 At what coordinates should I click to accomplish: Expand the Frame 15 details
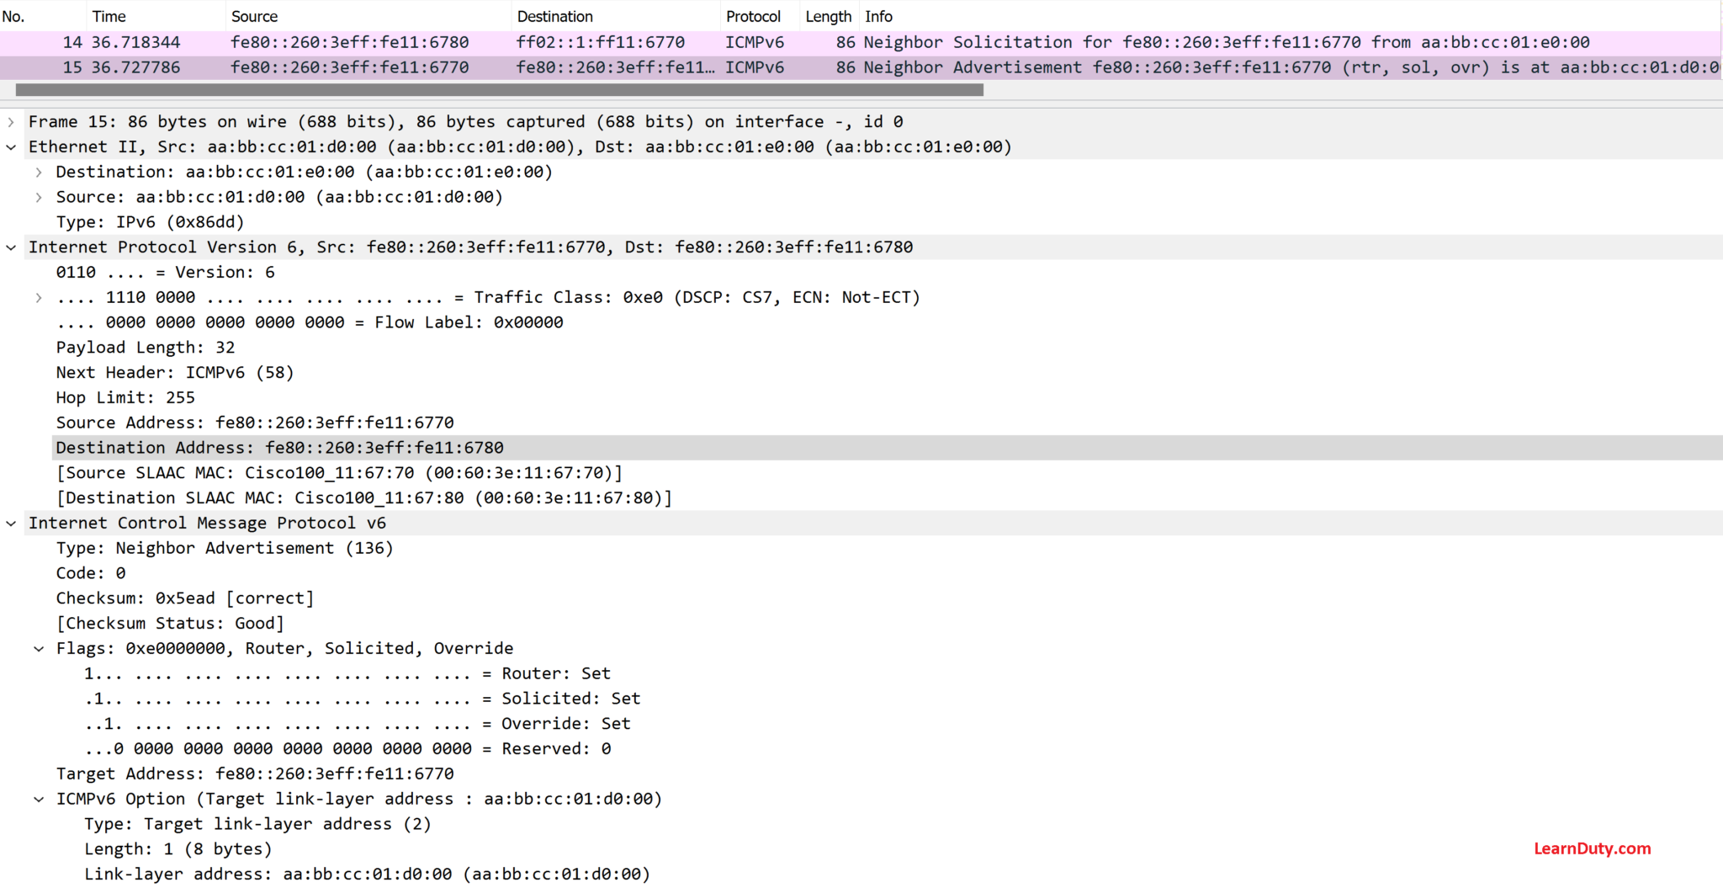pos(11,121)
